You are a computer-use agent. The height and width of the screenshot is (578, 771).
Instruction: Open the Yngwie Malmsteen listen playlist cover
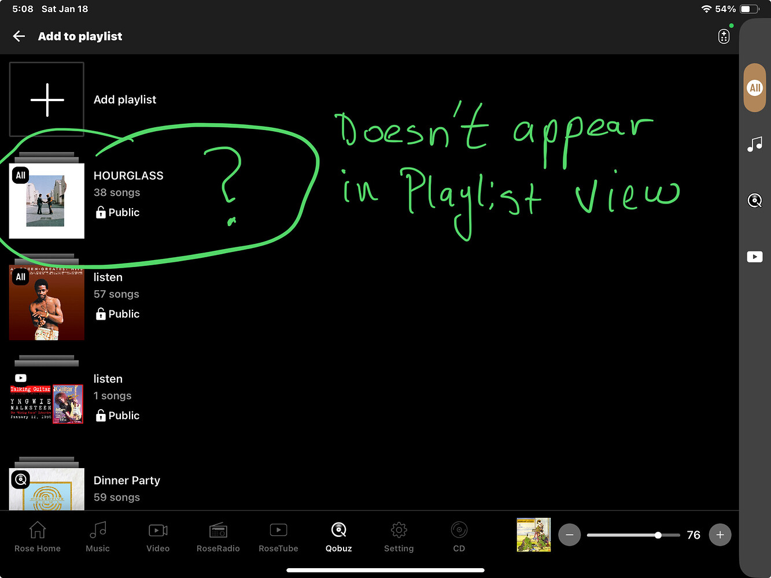pos(47,404)
